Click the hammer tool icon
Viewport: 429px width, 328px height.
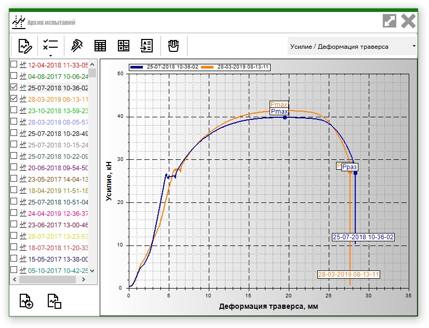point(77,45)
